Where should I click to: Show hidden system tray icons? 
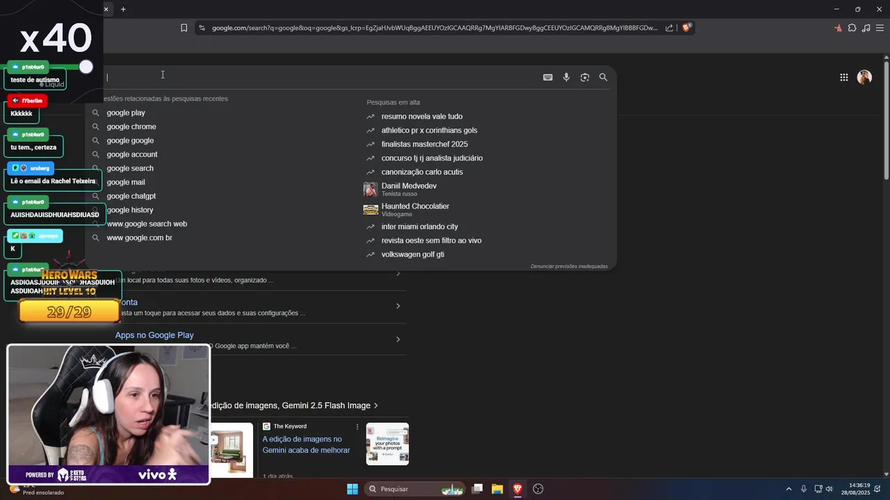tap(788, 489)
